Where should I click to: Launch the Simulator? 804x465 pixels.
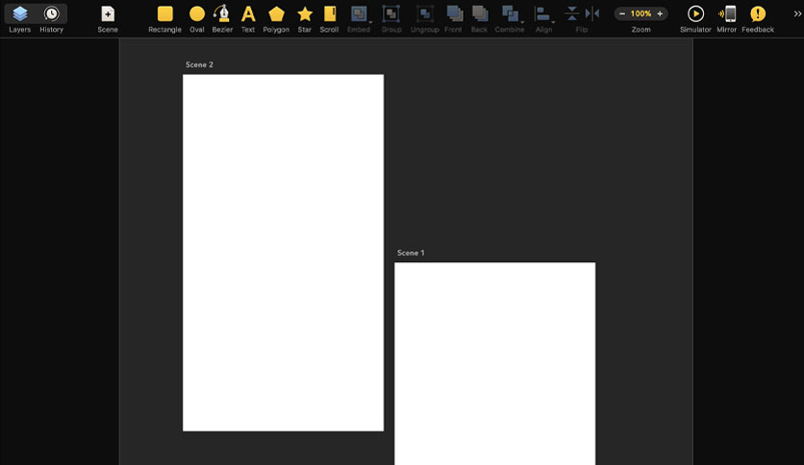pos(695,19)
